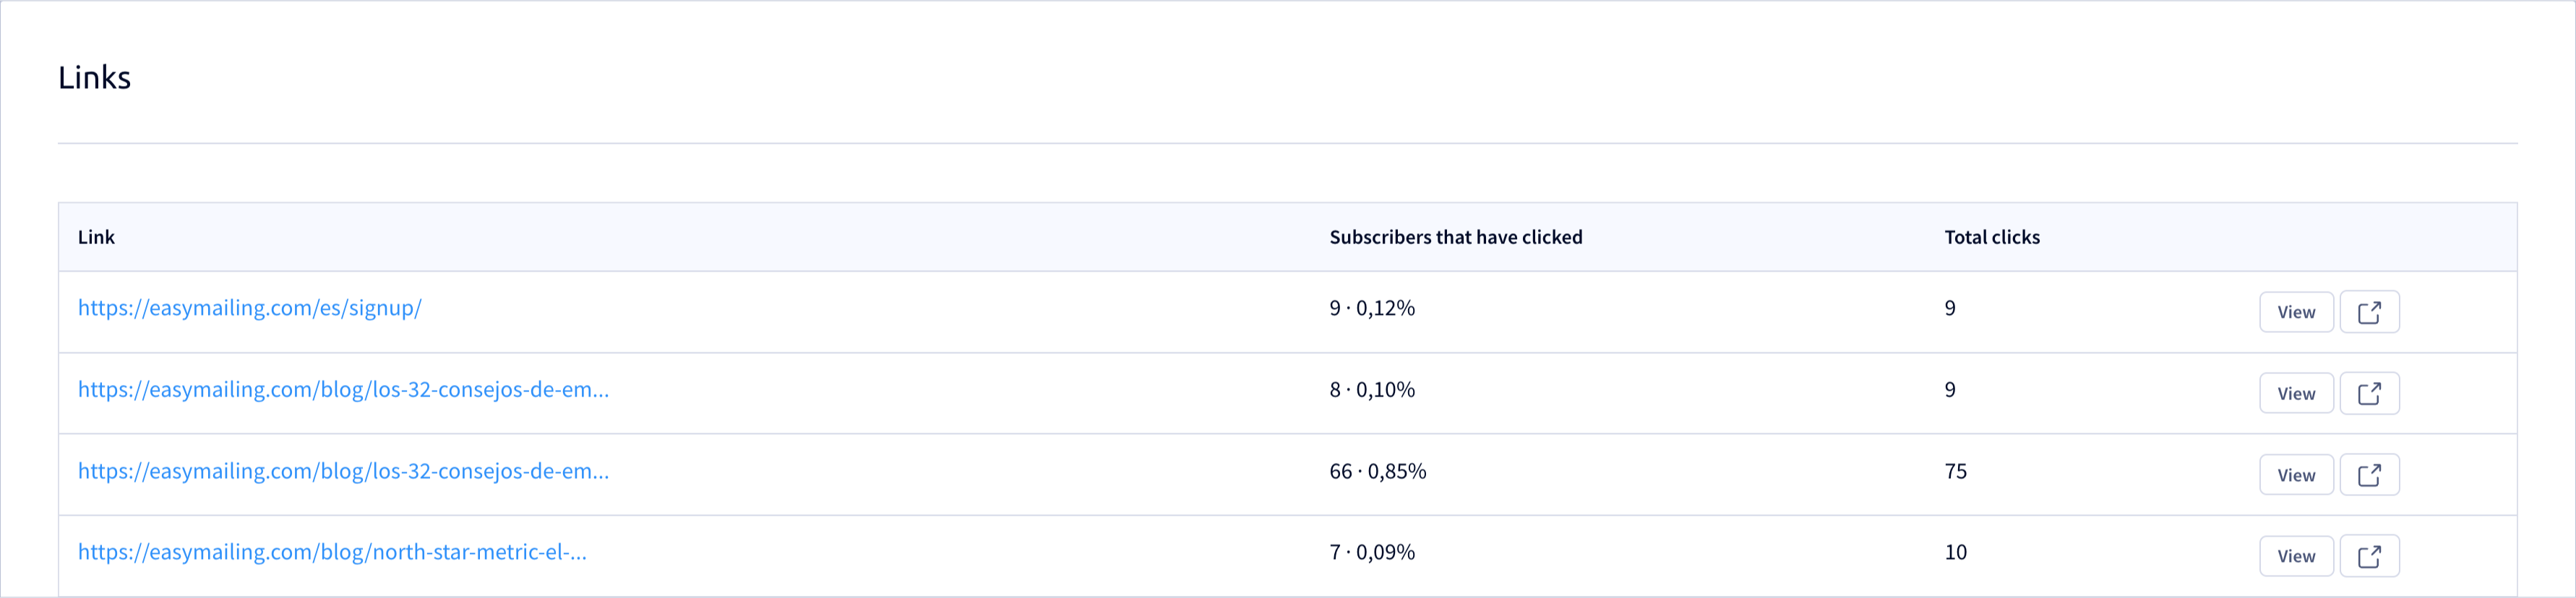Open consejos blog link with 8 subscribers
The width and height of the screenshot is (2576, 598).
coord(343,389)
